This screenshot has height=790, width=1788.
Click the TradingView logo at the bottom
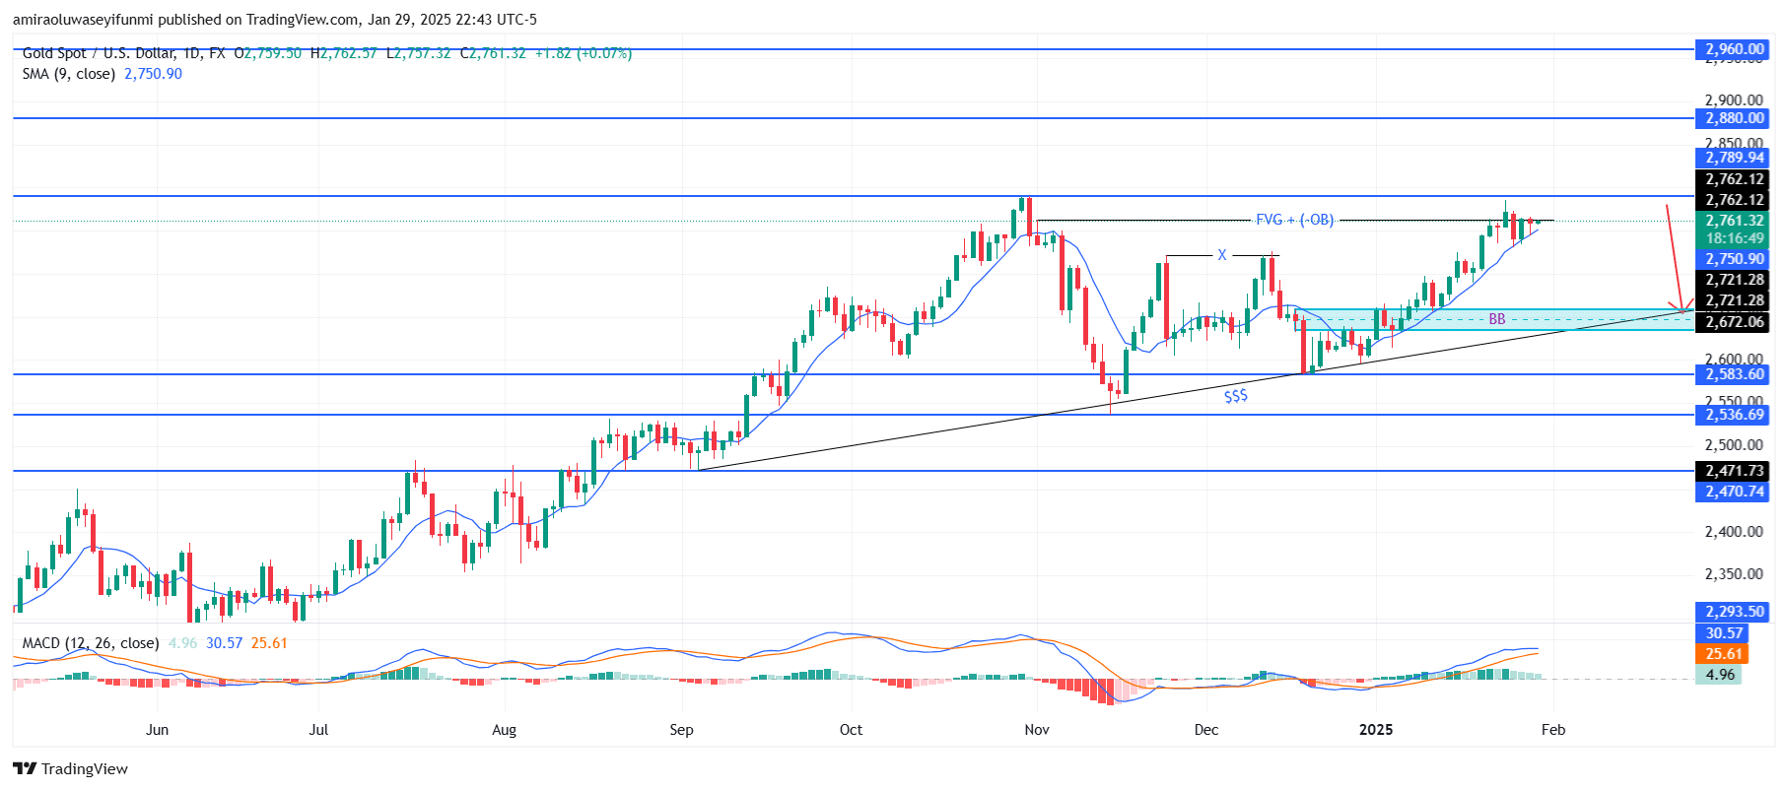click(x=70, y=768)
